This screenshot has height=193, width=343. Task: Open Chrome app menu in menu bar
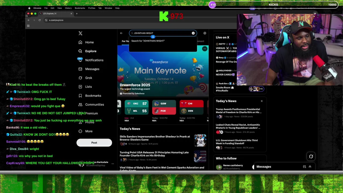[x=37, y=8]
